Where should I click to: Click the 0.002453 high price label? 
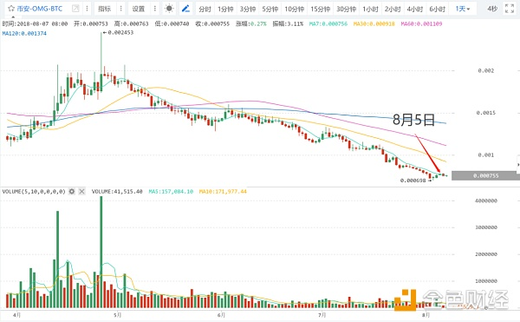pyautogui.click(x=120, y=32)
